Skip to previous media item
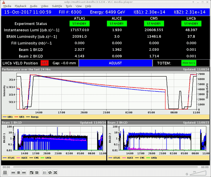This screenshot has height=177, width=211. click(13, 173)
